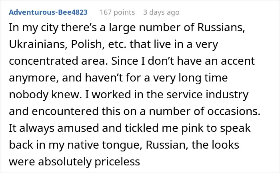Open the 3 days ago timestamp permalink
This screenshot has height=173, width=280.
point(161,12)
